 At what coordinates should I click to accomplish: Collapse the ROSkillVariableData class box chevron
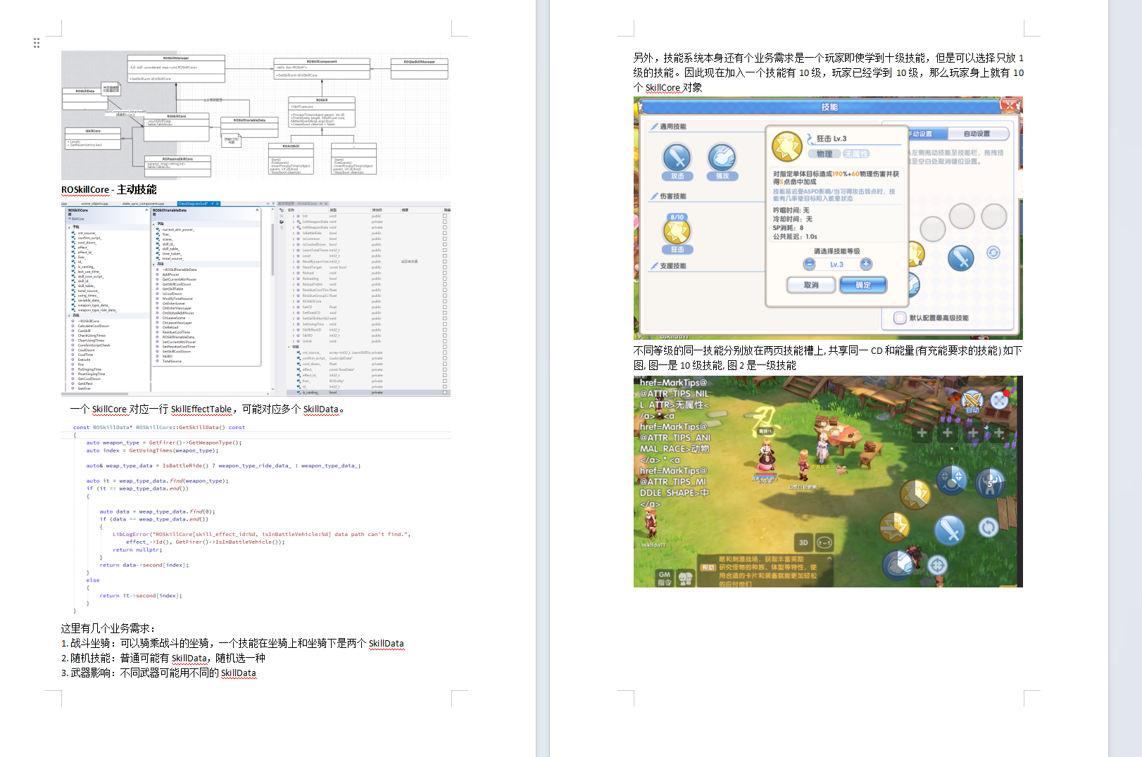(257, 210)
